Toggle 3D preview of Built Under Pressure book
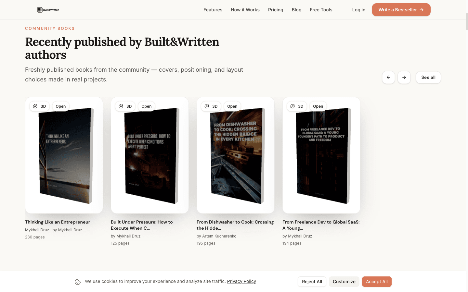The width and height of the screenshot is (468, 292). coord(125,106)
